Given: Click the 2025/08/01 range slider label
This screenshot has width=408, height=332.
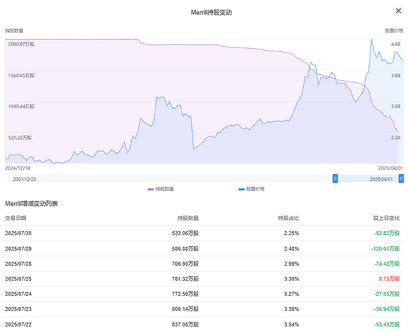Looking at the screenshot, I should (x=381, y=180).
